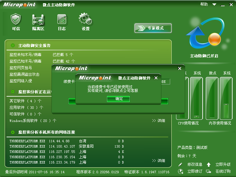Click 已拦截 5 个 count
236x177 pixels.
63,55
